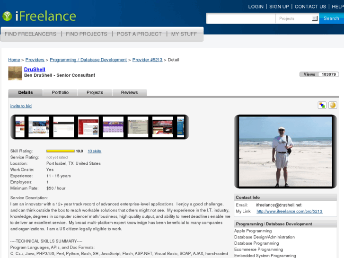344x258 pixels.
Task: Click the invite to bid link
Action: 21,106
